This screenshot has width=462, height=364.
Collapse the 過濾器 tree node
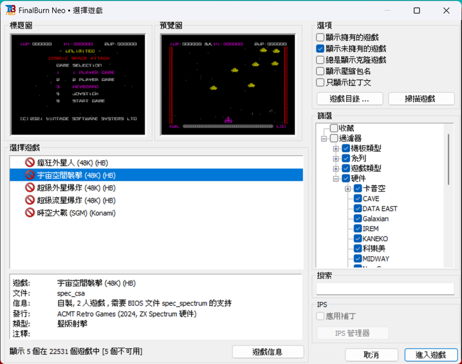[x=324, y=138]
